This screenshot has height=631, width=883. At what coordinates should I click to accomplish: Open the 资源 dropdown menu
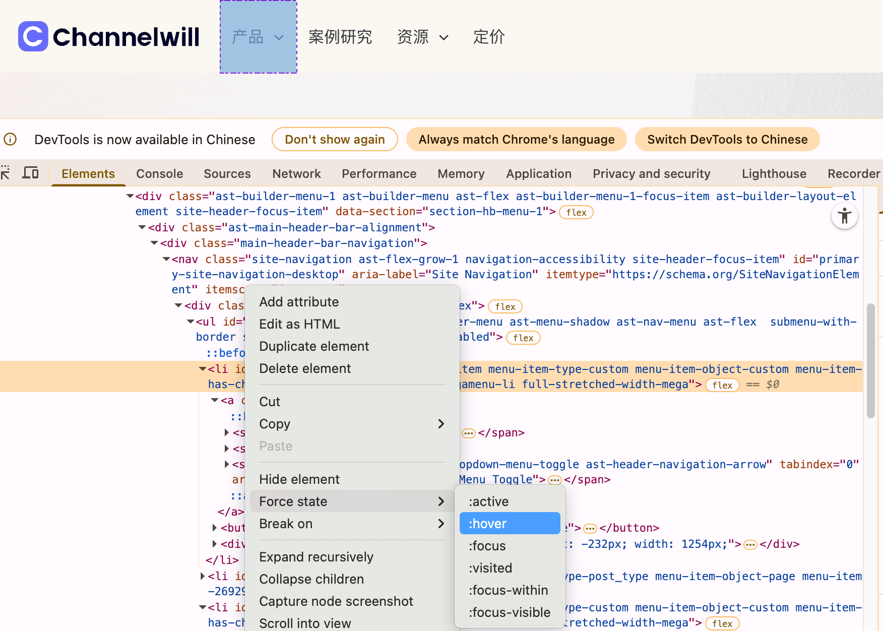422,37
